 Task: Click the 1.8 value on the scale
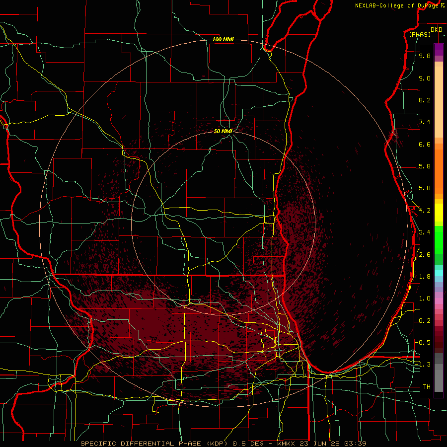tap(425, 277)
